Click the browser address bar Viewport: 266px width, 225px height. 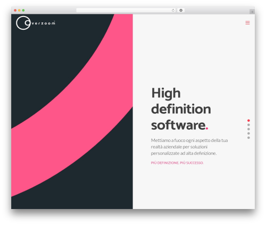126,10
